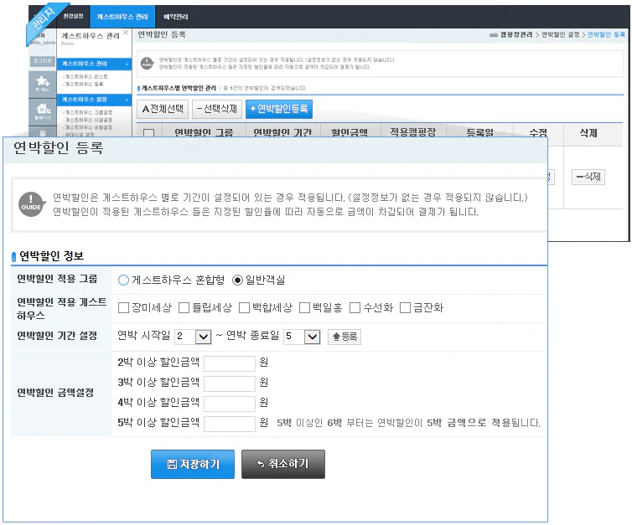Check the 금잔화 checkbox

[x=405, y=308]
